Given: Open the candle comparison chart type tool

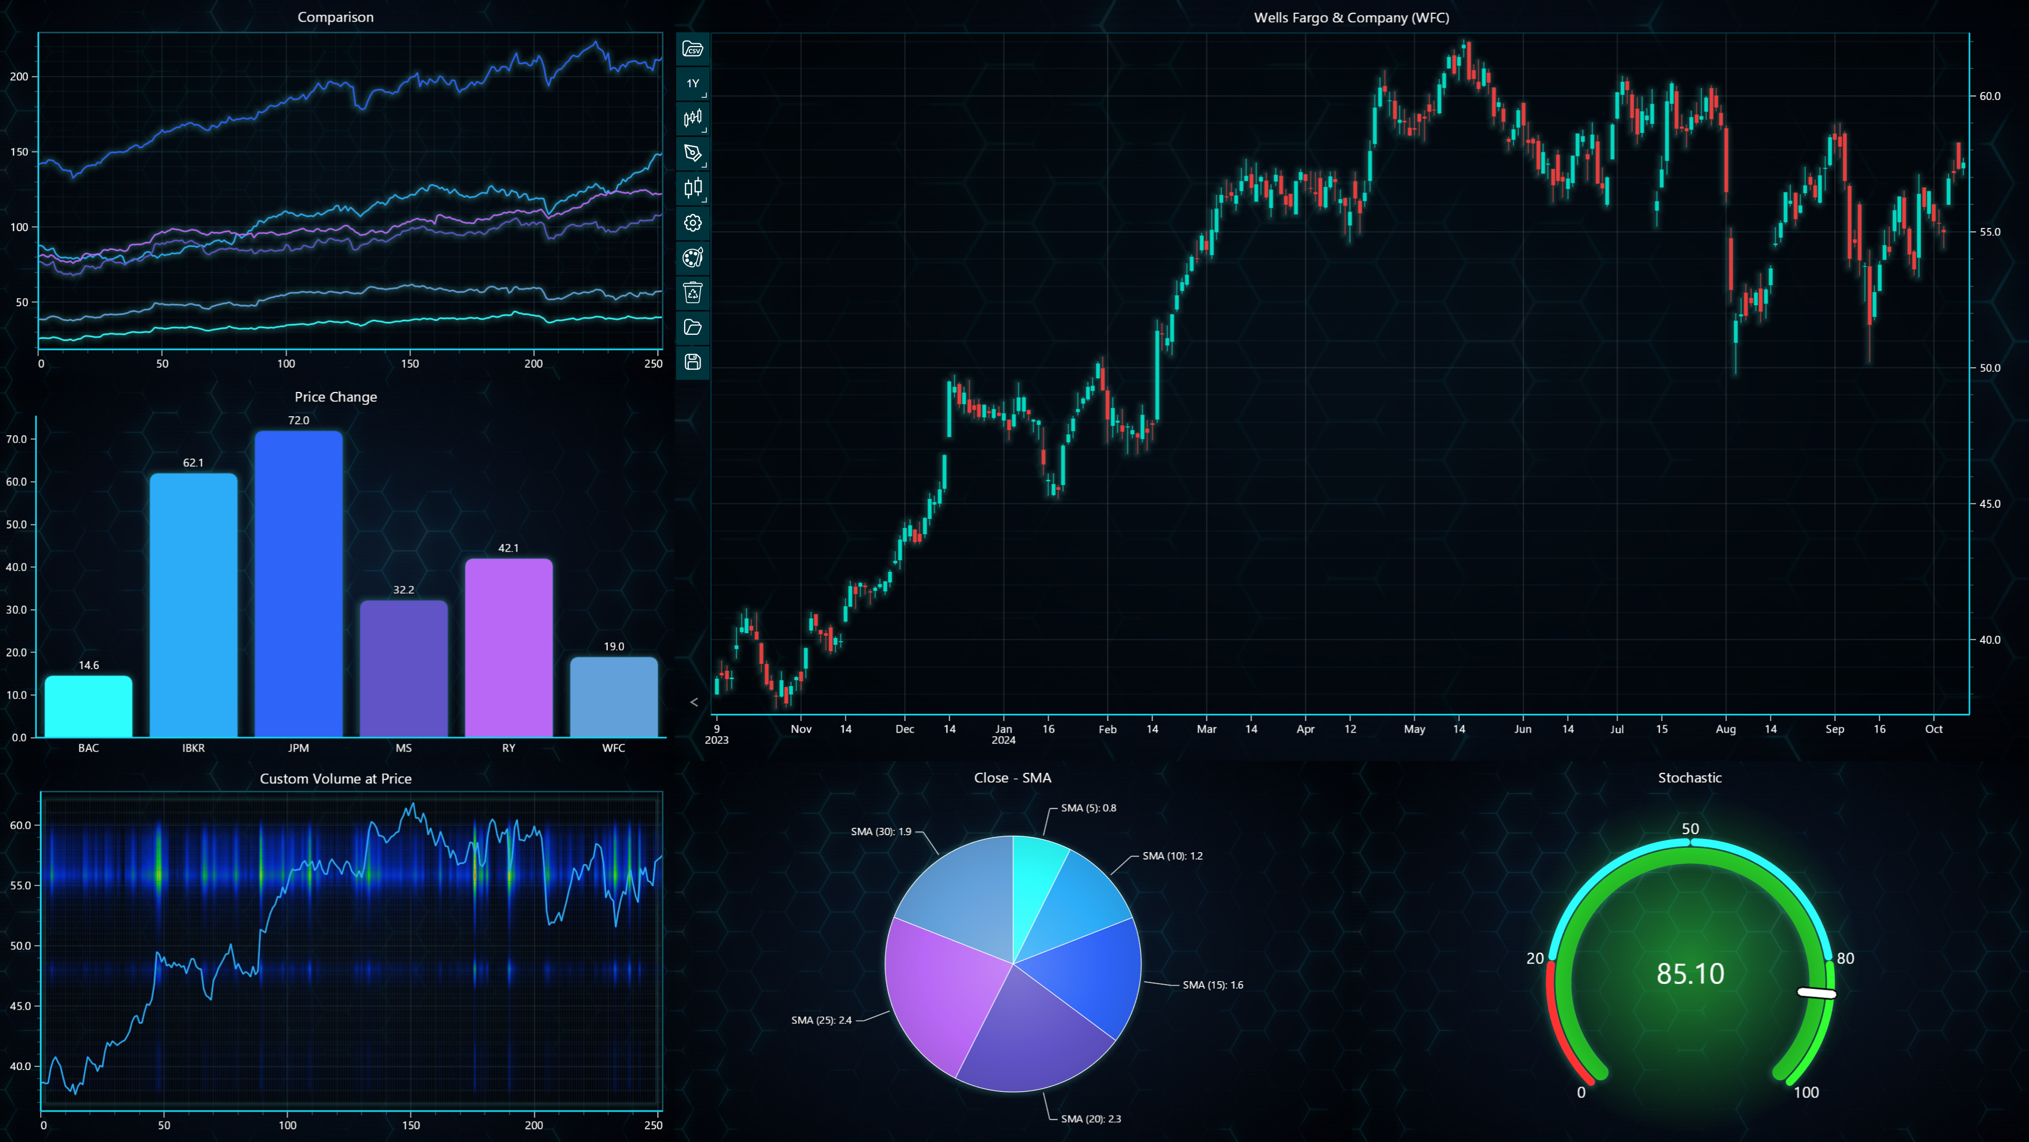Looking at the screenshot, I should (693, 187).
